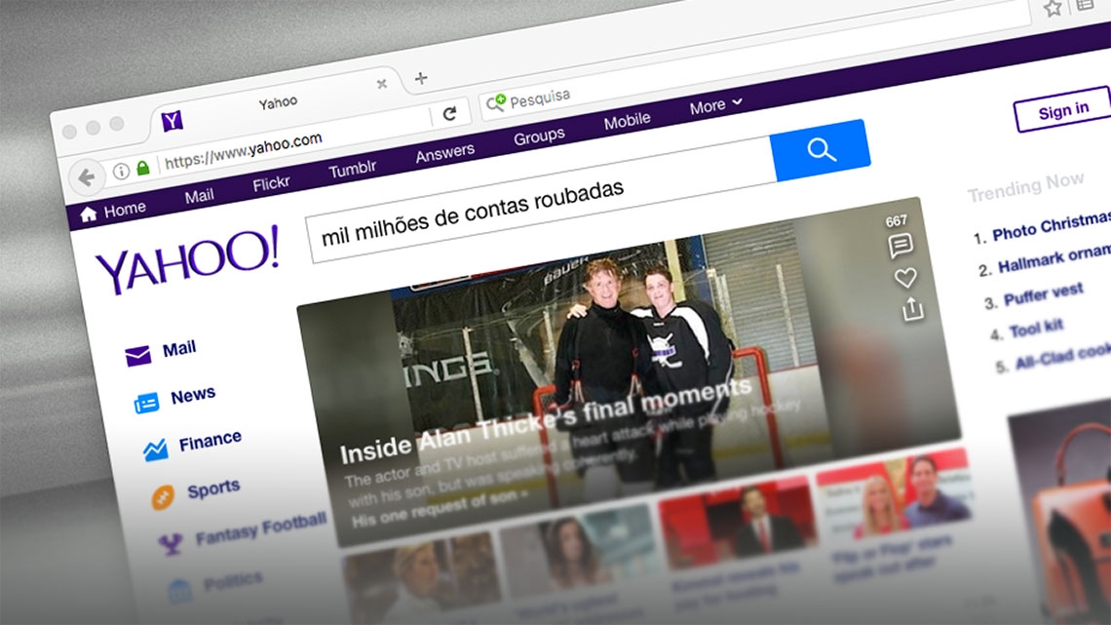
Task: Close the Yahoo tab
Action: pos(382,84)
